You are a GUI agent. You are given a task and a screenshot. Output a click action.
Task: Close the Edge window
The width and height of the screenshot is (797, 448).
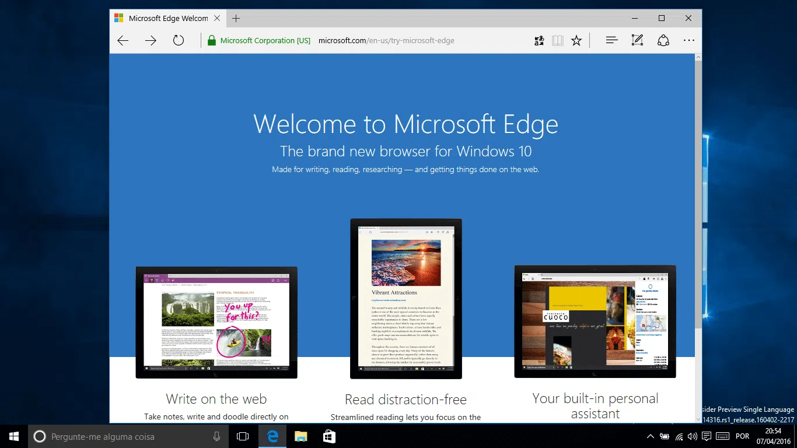(x=688, y=18)
